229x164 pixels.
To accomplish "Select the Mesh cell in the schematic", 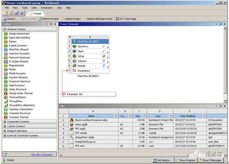I will coord(90,51).
